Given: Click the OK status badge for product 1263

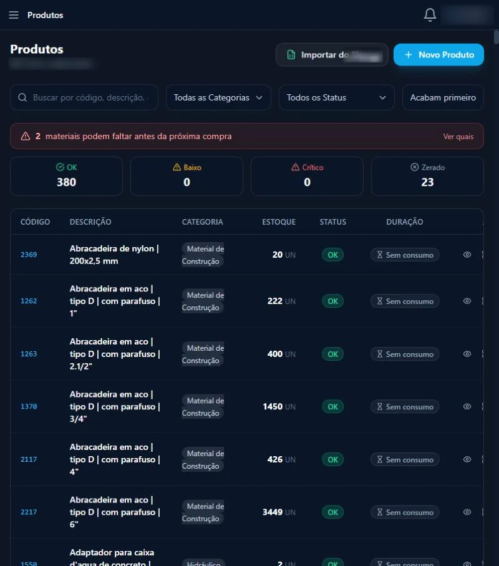Looking at the screenshot, I should click(x=332, y=354).
